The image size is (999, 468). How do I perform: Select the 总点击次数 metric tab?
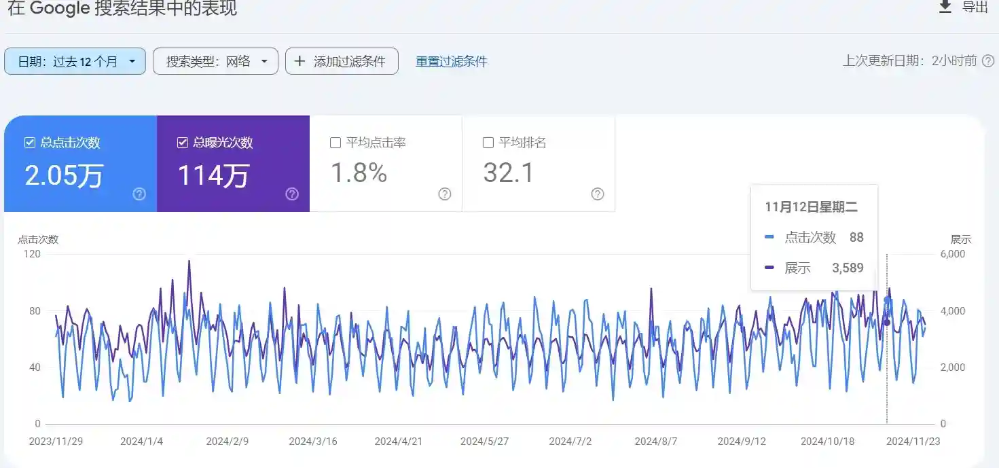(x=79, y=163)
